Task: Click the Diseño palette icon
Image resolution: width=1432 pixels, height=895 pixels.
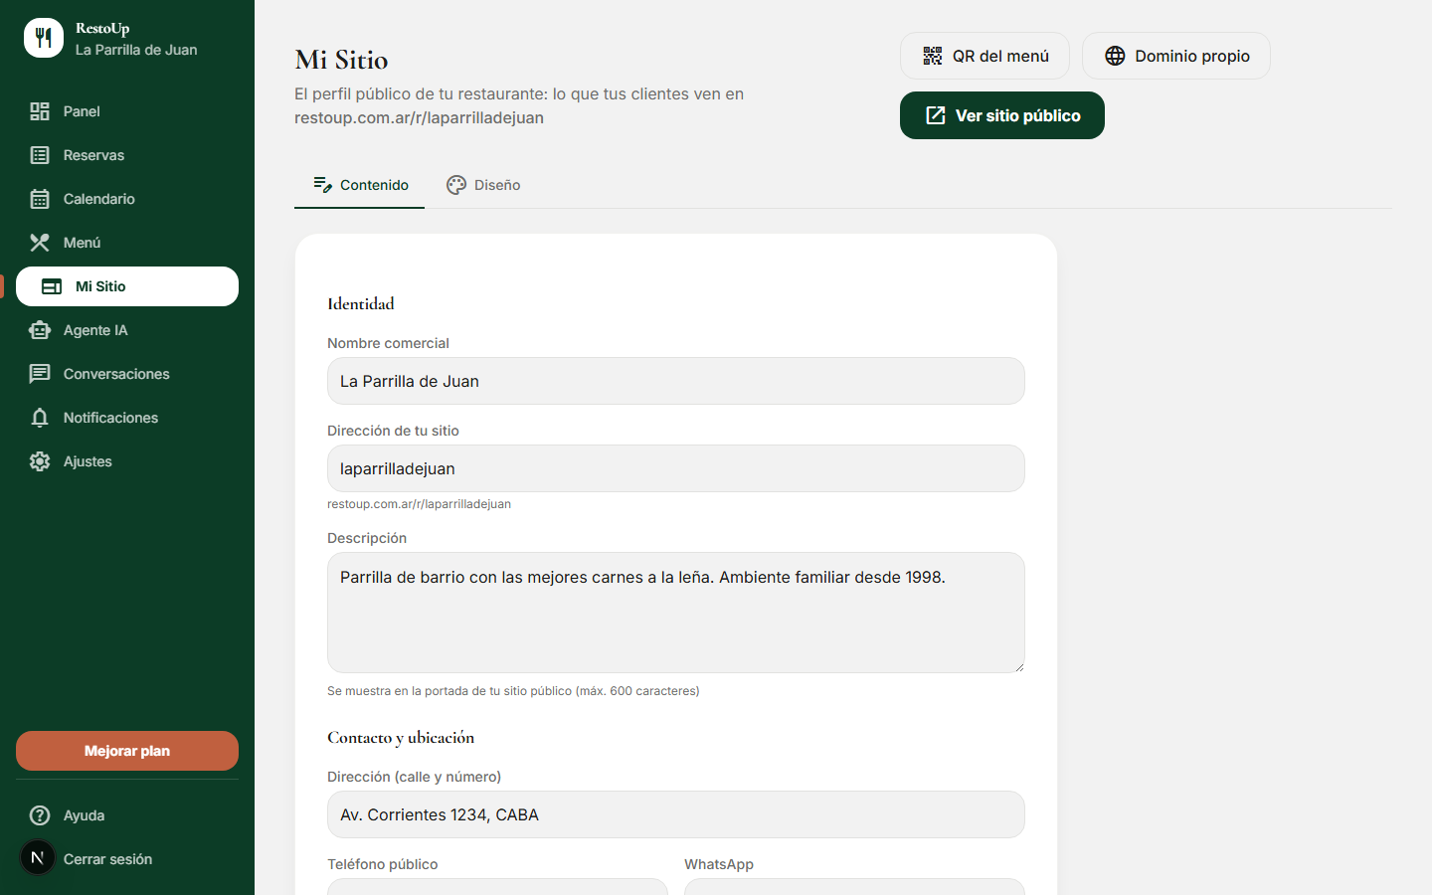Action: [456, 185]
